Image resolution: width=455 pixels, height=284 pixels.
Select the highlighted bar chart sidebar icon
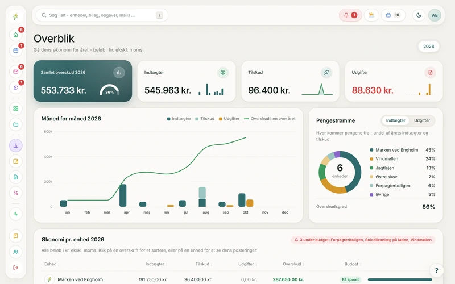[16, 145]
